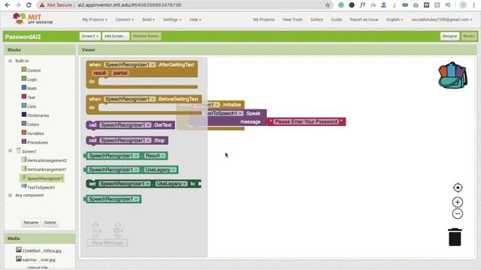Click the MIT App Inventor logo
The width and height of the screenshot is (481, 270).
pos(33,19)
